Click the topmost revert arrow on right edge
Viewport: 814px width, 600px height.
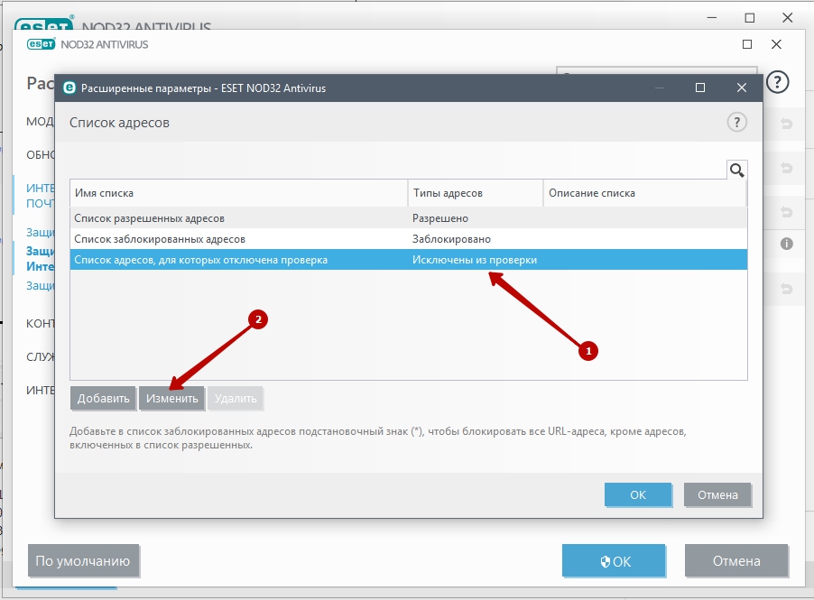pos(786,124)
